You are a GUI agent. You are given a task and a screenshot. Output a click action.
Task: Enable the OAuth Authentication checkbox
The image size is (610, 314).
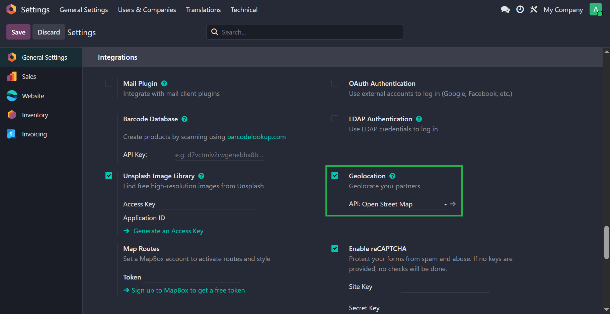pyautogui.click(x=335, y=83)
